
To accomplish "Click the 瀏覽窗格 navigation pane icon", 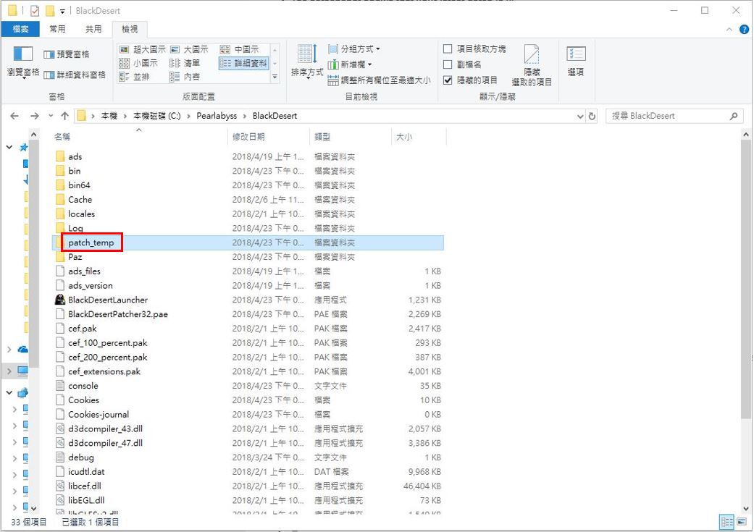I will (x=22, y=54).
